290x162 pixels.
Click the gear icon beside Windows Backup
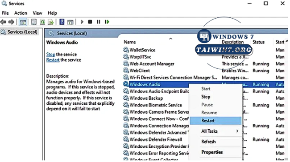126,98
